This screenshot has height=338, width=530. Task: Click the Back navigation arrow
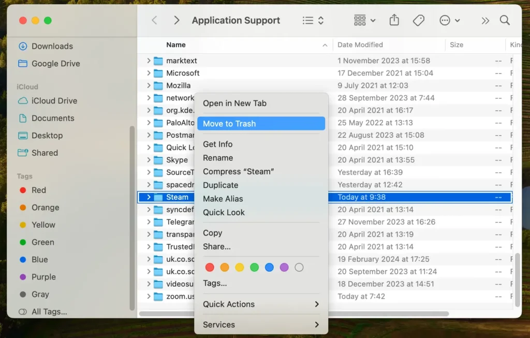[153, 20]
